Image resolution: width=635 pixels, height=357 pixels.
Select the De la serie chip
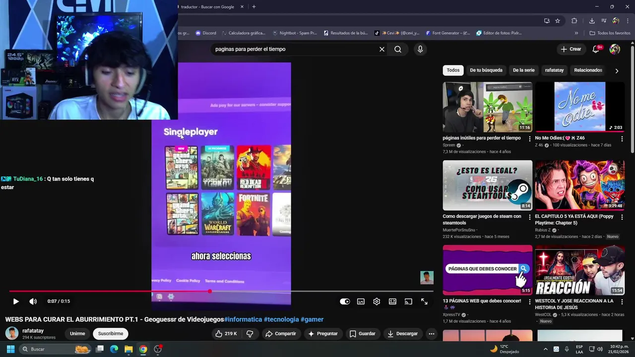pyautogui.click(x=523, y=70)
